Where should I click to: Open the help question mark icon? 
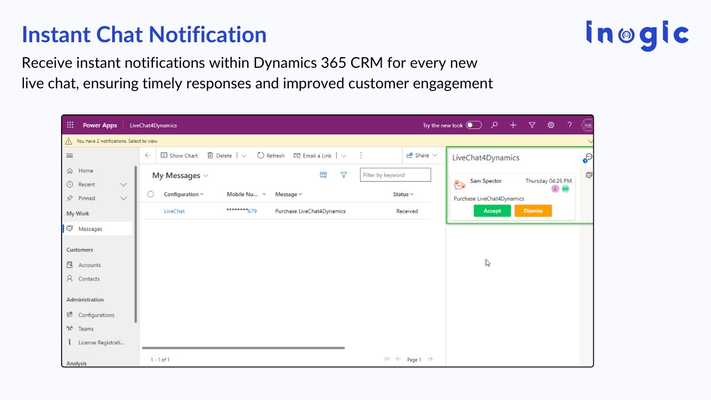tap(569, 125)
